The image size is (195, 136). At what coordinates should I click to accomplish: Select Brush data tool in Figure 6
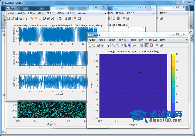point(134,45)
